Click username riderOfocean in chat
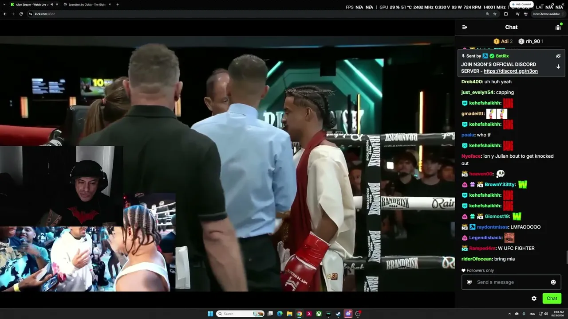Viewport: 568px width, 319px height. [x=476, y=259]
